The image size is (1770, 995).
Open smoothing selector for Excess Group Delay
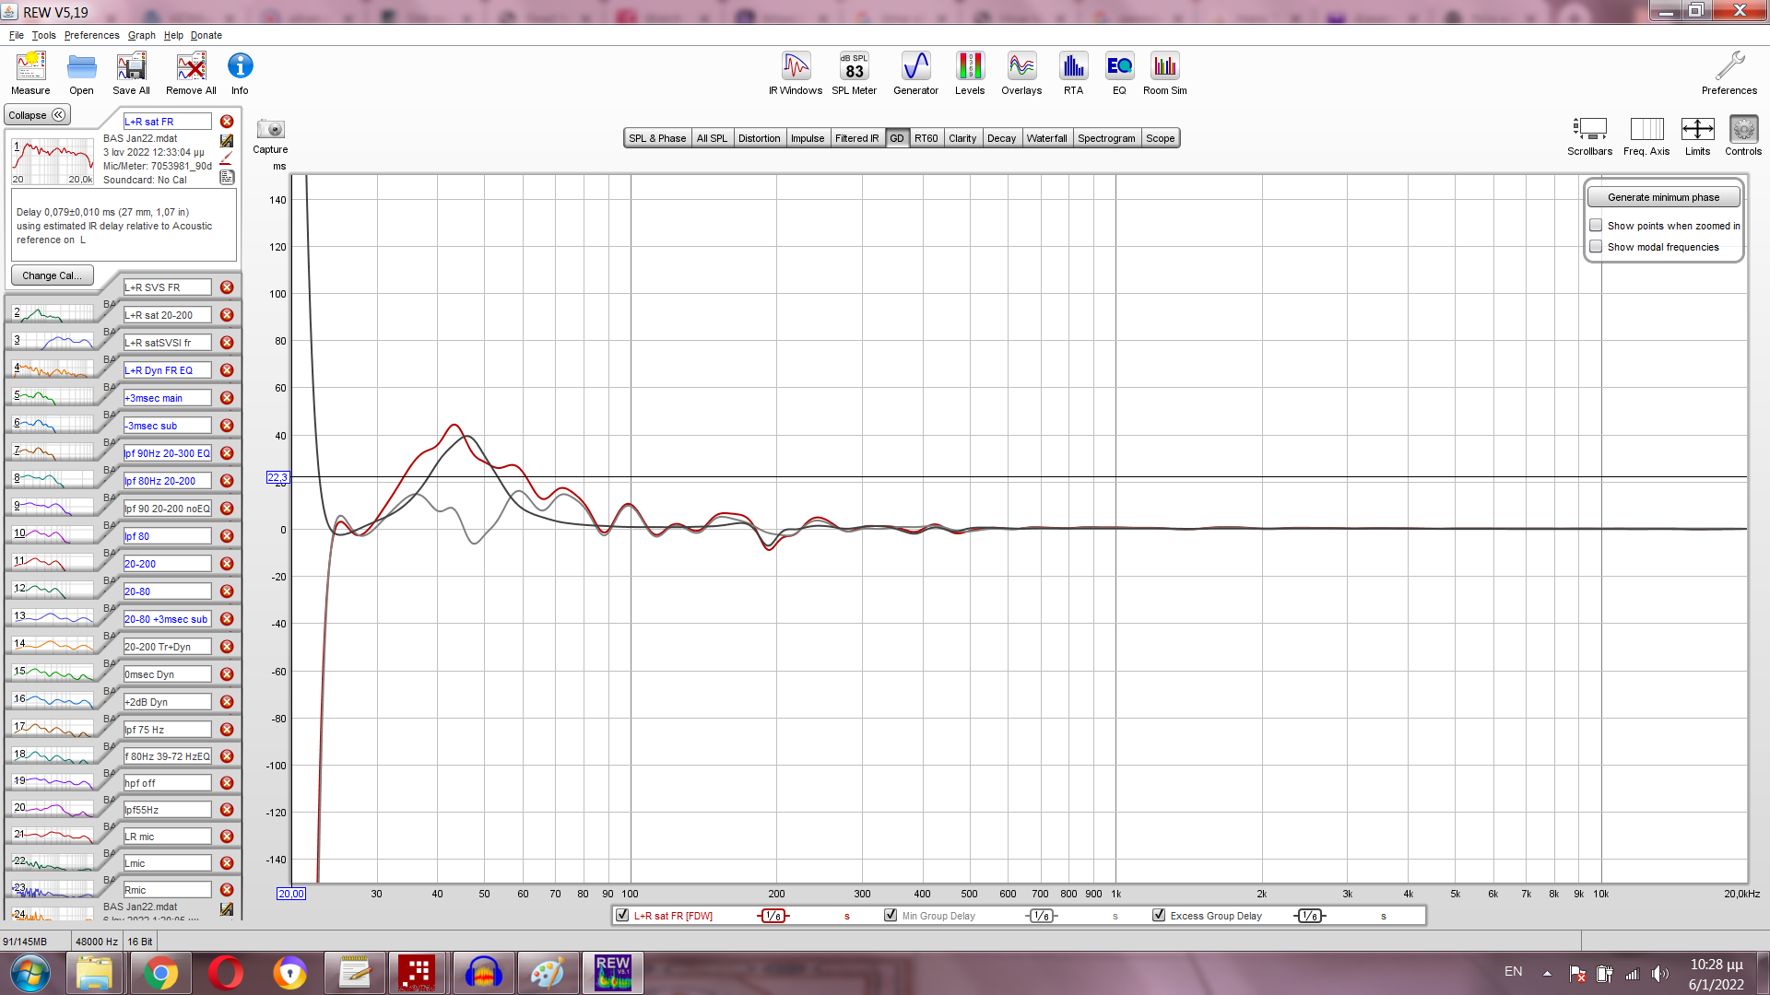(x=1309, y=916)
